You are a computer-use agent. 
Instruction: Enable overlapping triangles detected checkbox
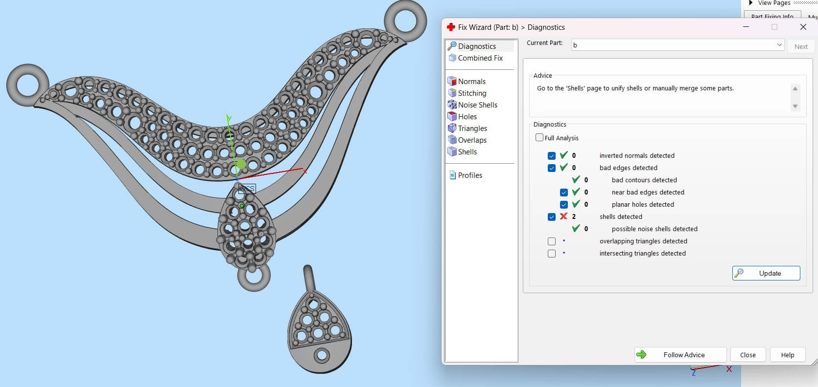(552, 241)
